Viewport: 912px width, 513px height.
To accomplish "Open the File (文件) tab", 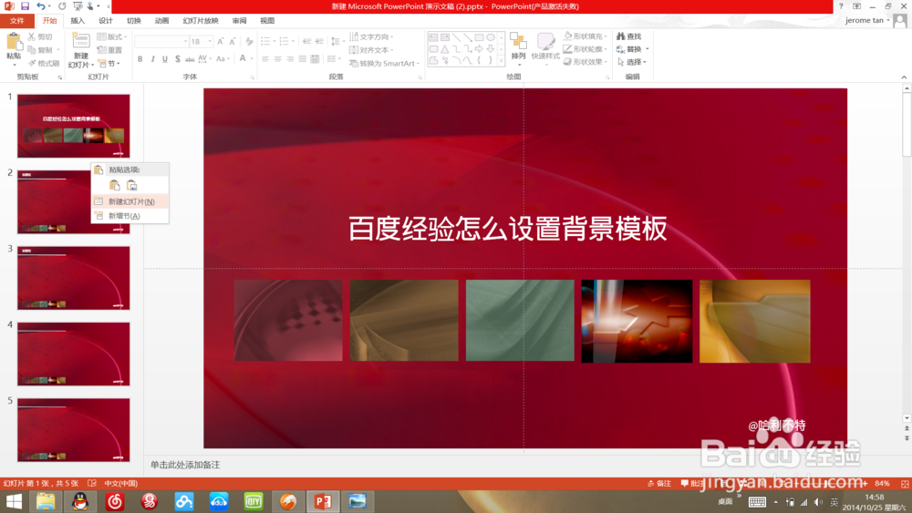I will click(16, 20).
